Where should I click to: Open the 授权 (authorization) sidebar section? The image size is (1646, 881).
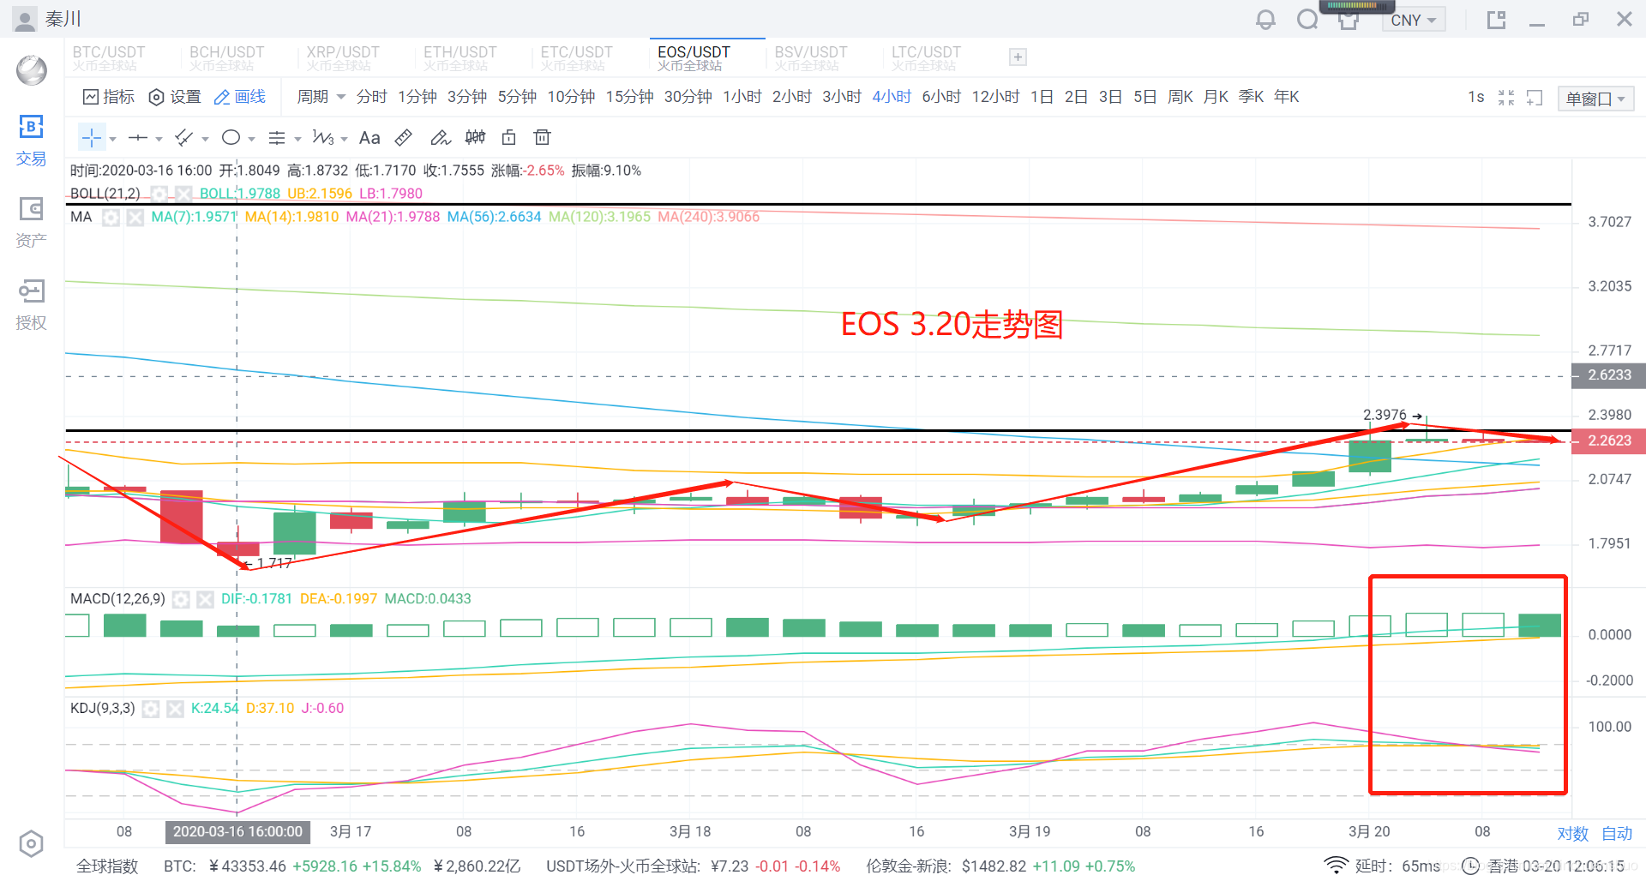(x=31, y=305)
